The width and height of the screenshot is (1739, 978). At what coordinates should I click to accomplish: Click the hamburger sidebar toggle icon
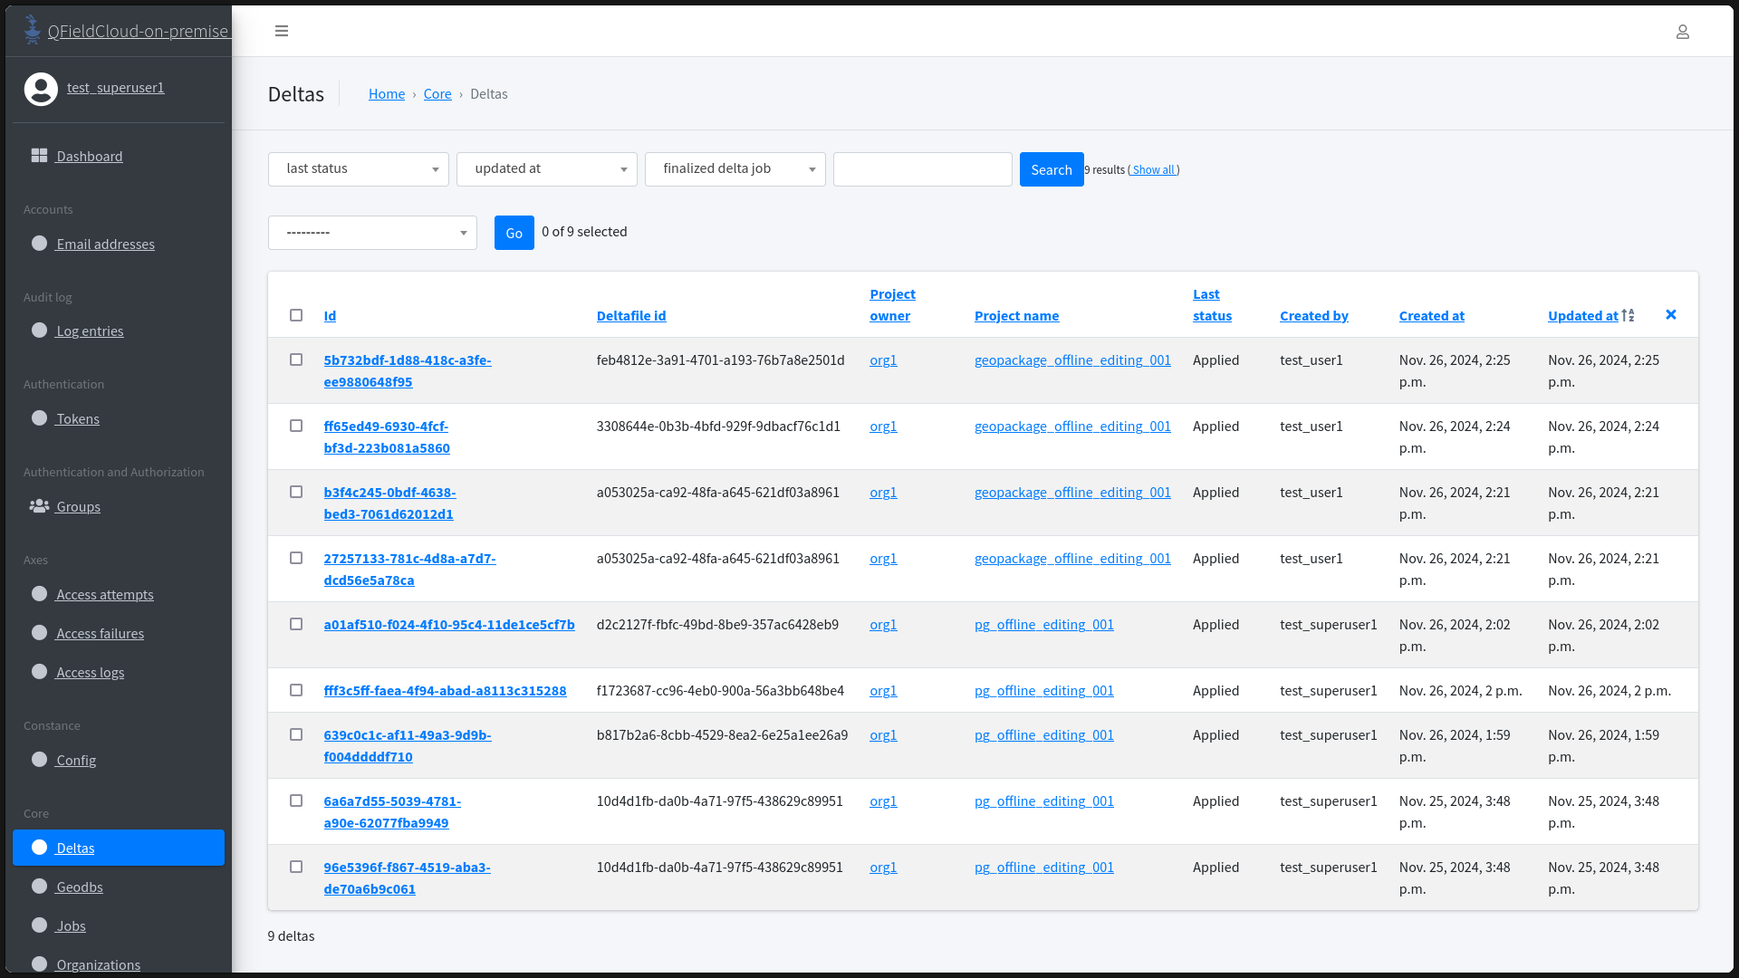(282, 31)
